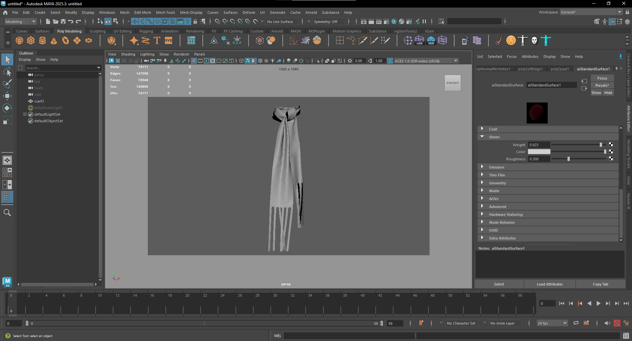Toggle audio mute speaker icon
Image resolution: width=632 pixels, height=341 pixels.
(607, 323)
